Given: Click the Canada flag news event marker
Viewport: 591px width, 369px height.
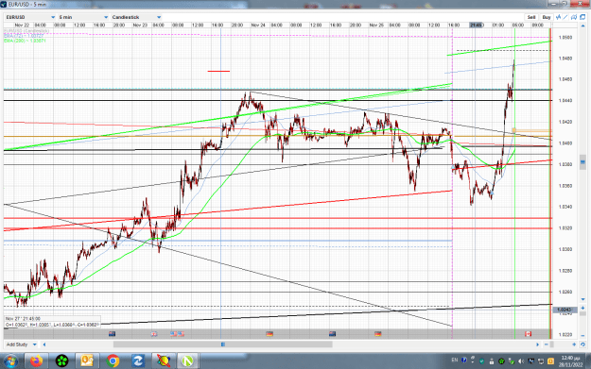Looking at the screenshot, I should tap(528, 334).
